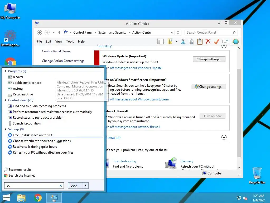Open the Lock button options arrow
This screenshot has width=270, height=203.
click(x=86, y=186)
